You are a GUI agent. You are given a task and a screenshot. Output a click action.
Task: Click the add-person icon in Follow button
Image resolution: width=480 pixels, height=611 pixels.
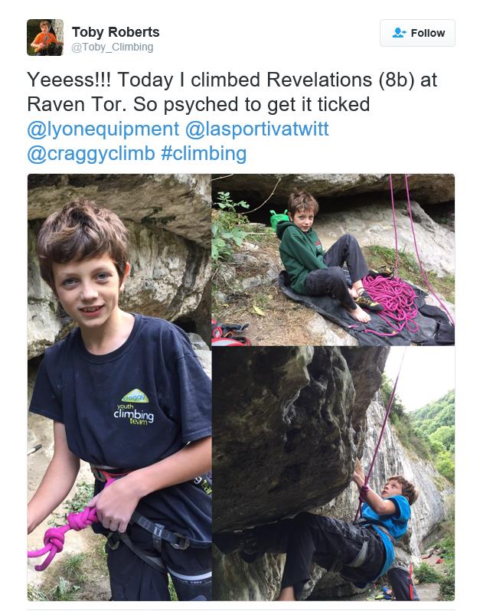(399, 33)
